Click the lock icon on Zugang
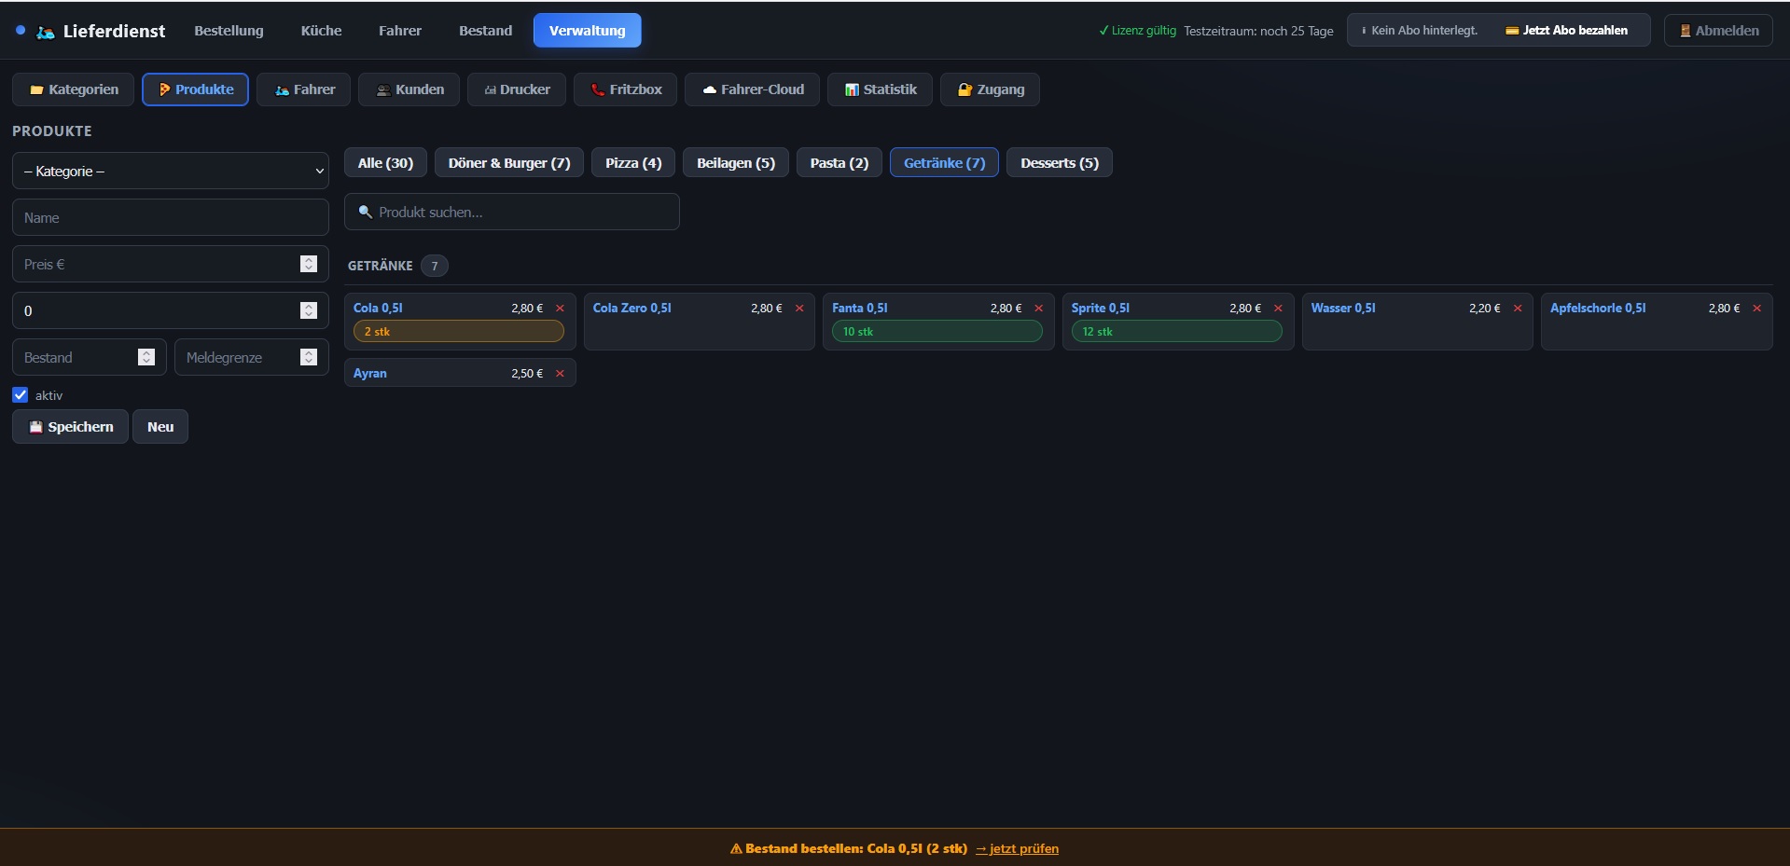The image size is (1790, 866). click(965, 90)
